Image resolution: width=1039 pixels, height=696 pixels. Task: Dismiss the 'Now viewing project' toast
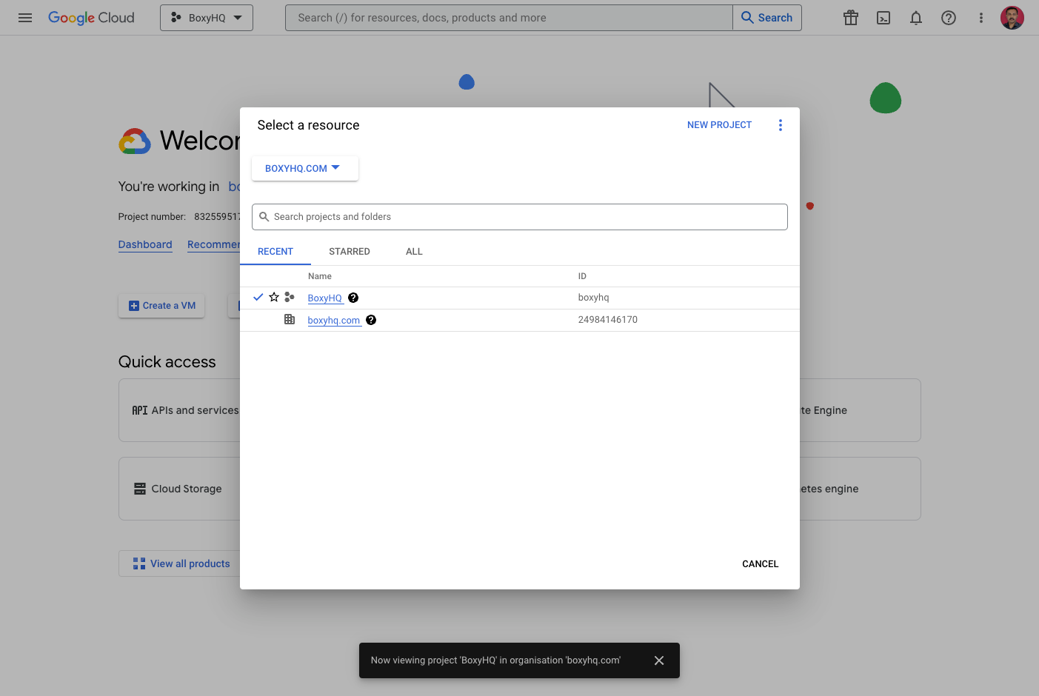click(658, 660)
